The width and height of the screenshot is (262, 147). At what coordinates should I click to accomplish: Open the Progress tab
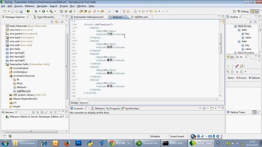click(113, 109)
